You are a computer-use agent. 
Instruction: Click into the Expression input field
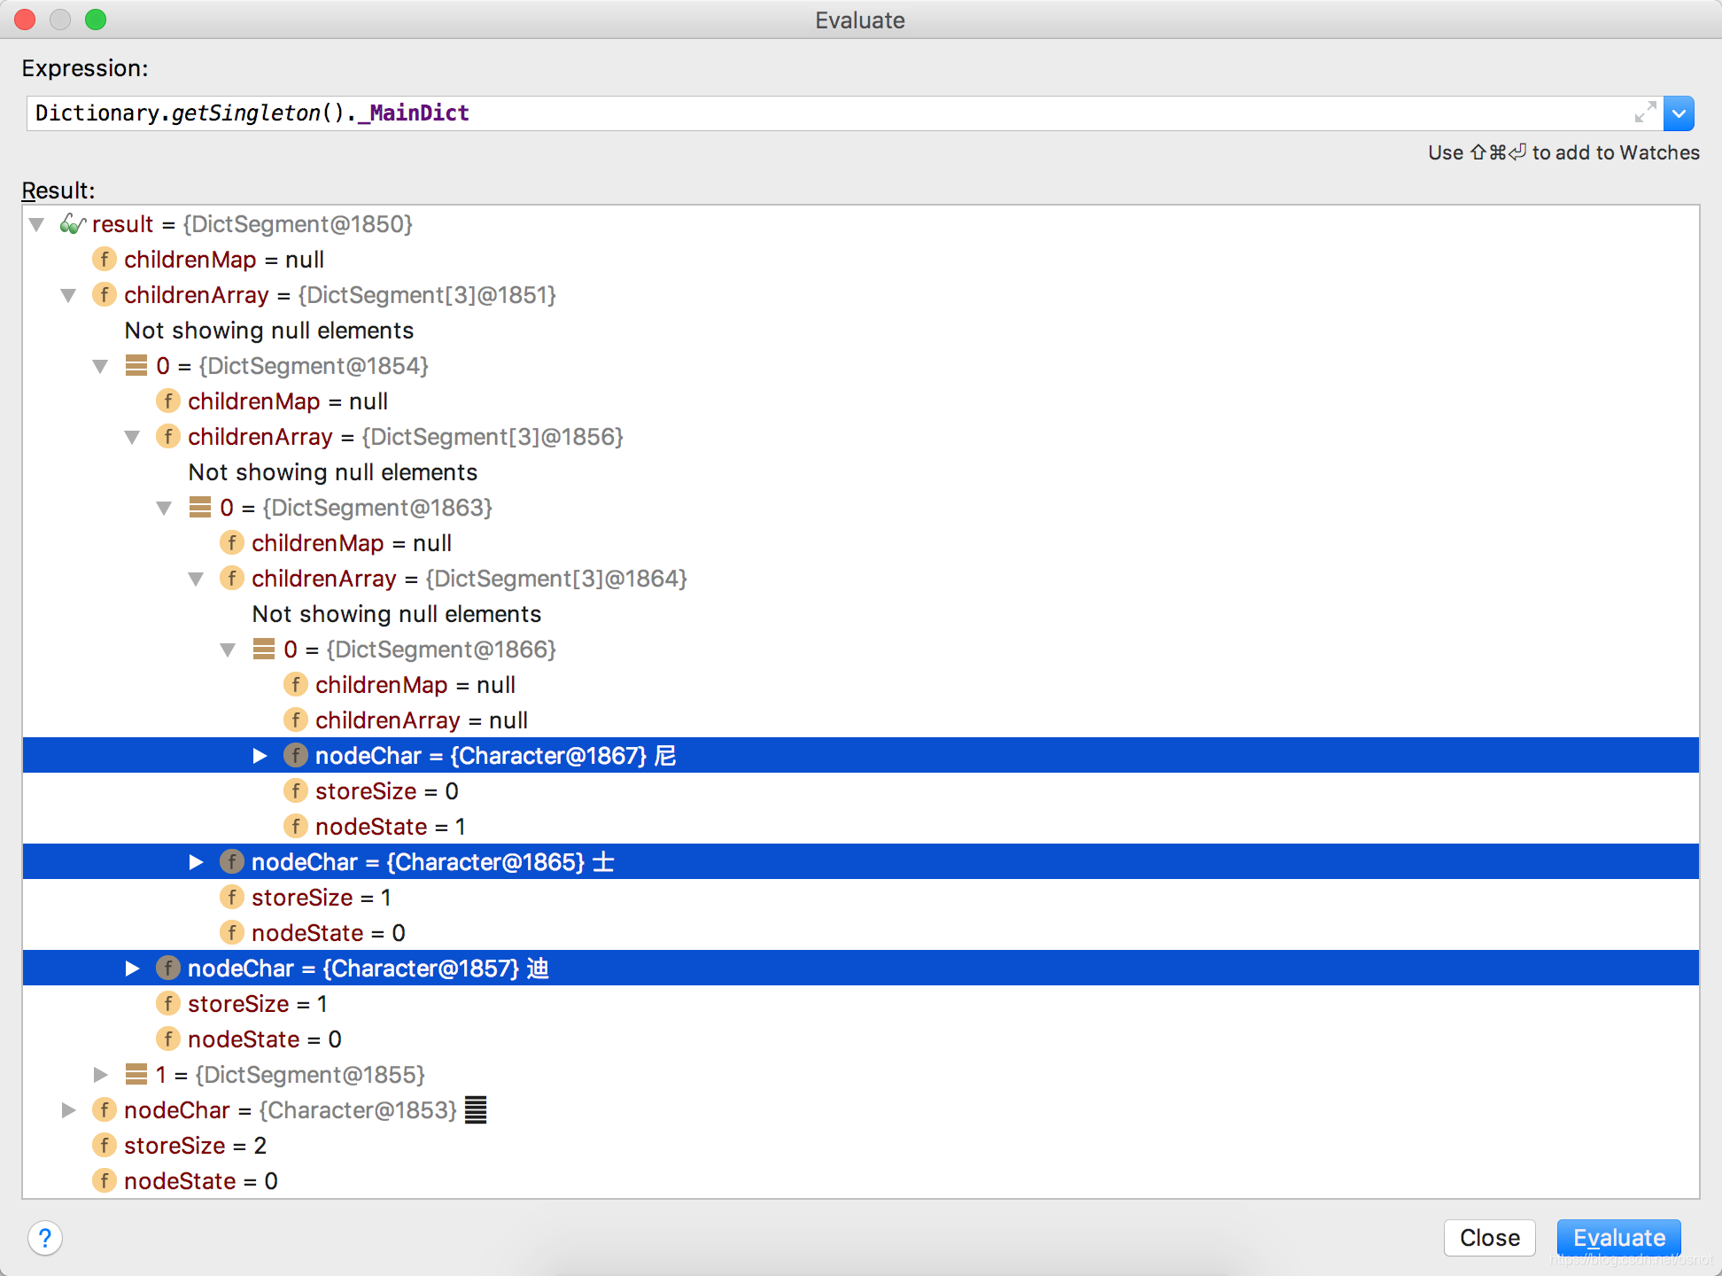click(797, 113)
